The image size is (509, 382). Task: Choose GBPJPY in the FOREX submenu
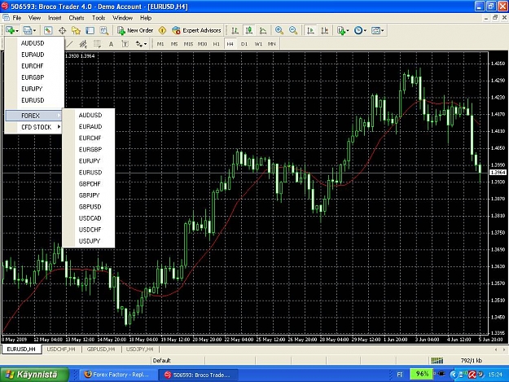pos(89,195)
